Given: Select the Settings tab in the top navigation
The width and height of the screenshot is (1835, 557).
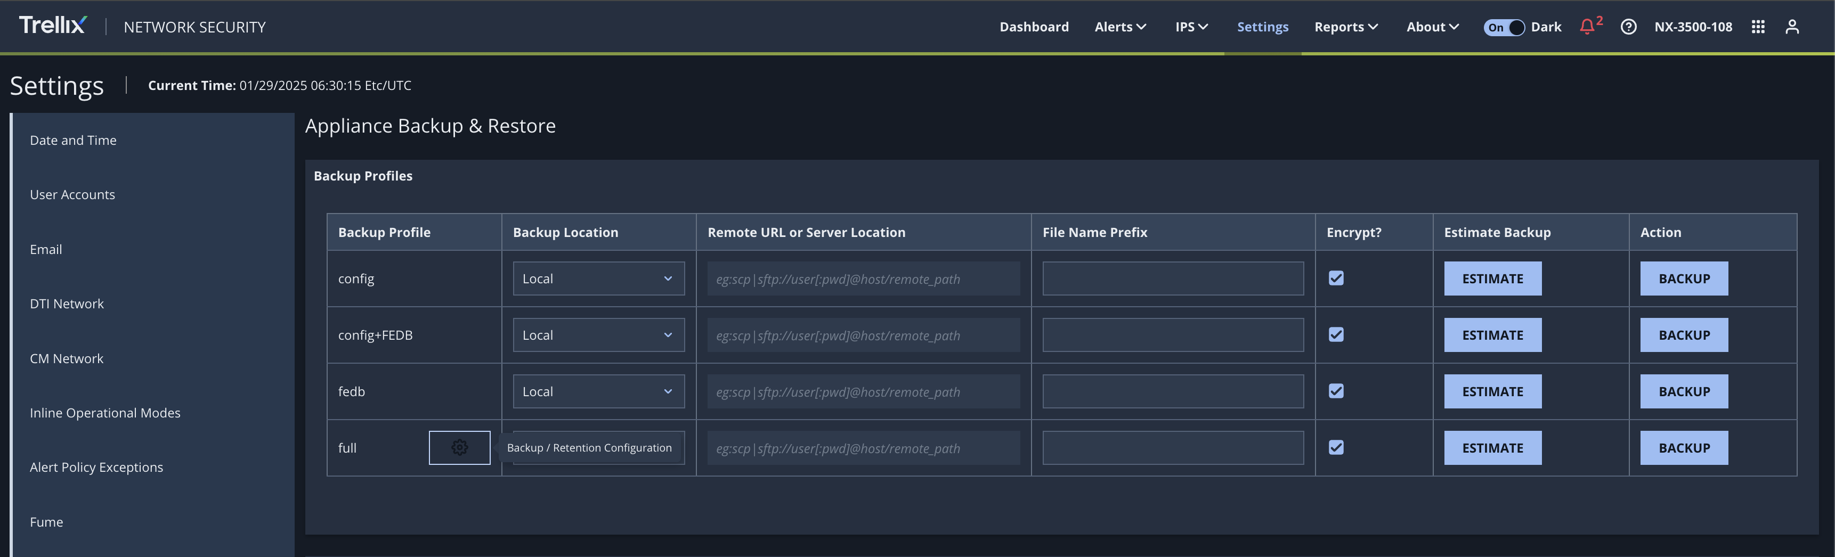Looking at the screenshot, I should click(1262, 27).
